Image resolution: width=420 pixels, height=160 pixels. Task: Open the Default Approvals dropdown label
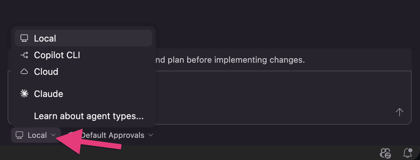[x=113, y=135]
